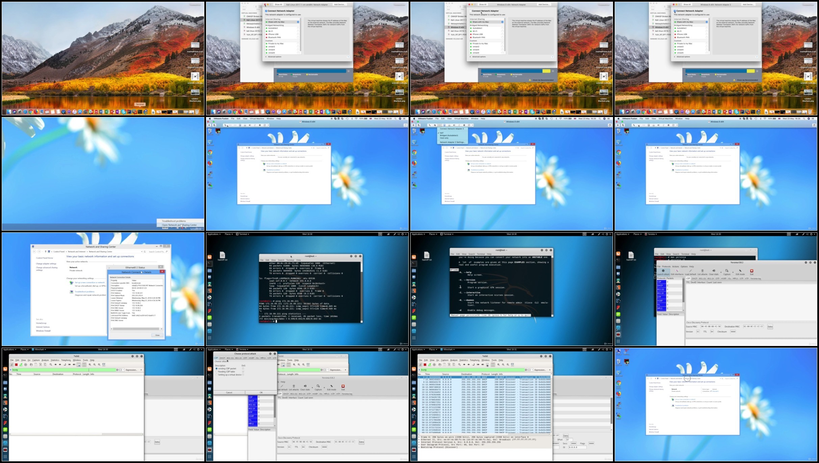This screenshot has height=463, width=819.
Task: Click Close button in Network Connection Details dialog
Action: (157, 335)
